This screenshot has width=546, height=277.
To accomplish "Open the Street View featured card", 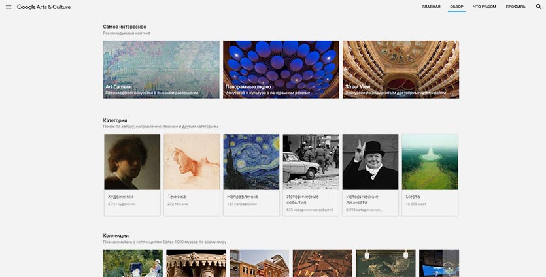I will [x=400, y=69].
